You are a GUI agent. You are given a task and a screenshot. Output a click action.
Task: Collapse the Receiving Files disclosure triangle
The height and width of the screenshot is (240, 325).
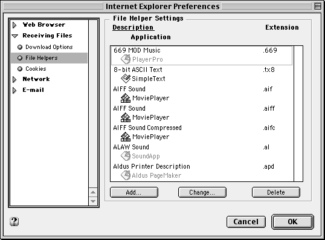[x=15, y=36]
